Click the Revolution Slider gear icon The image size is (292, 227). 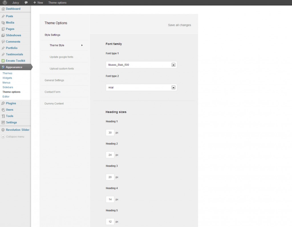pyautogui.click(x=3, y=130)
